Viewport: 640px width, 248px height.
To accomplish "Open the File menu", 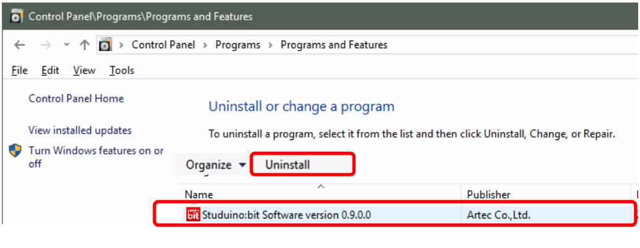I will click(20, 70).
